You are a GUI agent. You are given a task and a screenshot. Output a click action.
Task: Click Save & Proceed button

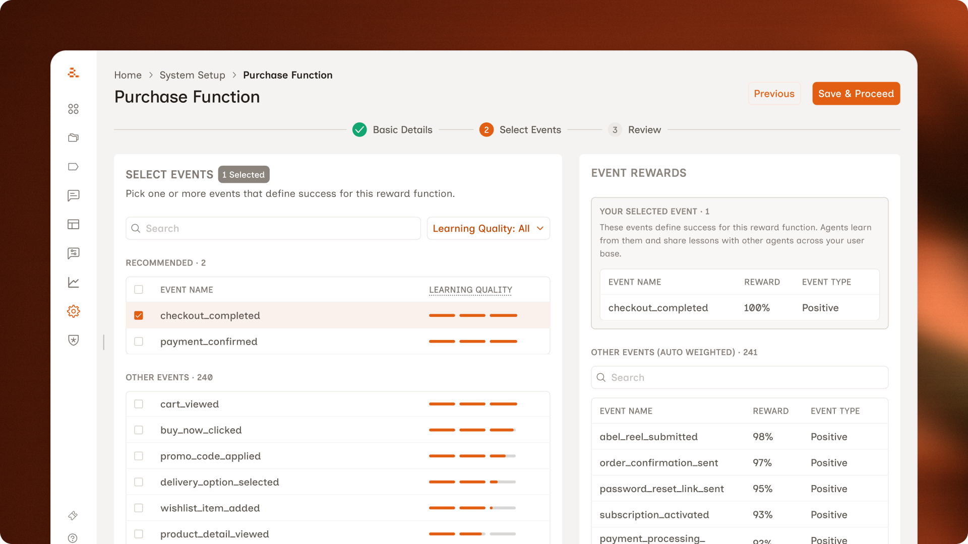coord(856,94)
